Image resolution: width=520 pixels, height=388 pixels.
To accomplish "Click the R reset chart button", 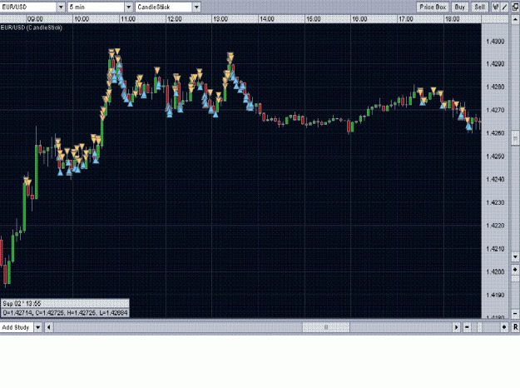I will tap(515, 327).
